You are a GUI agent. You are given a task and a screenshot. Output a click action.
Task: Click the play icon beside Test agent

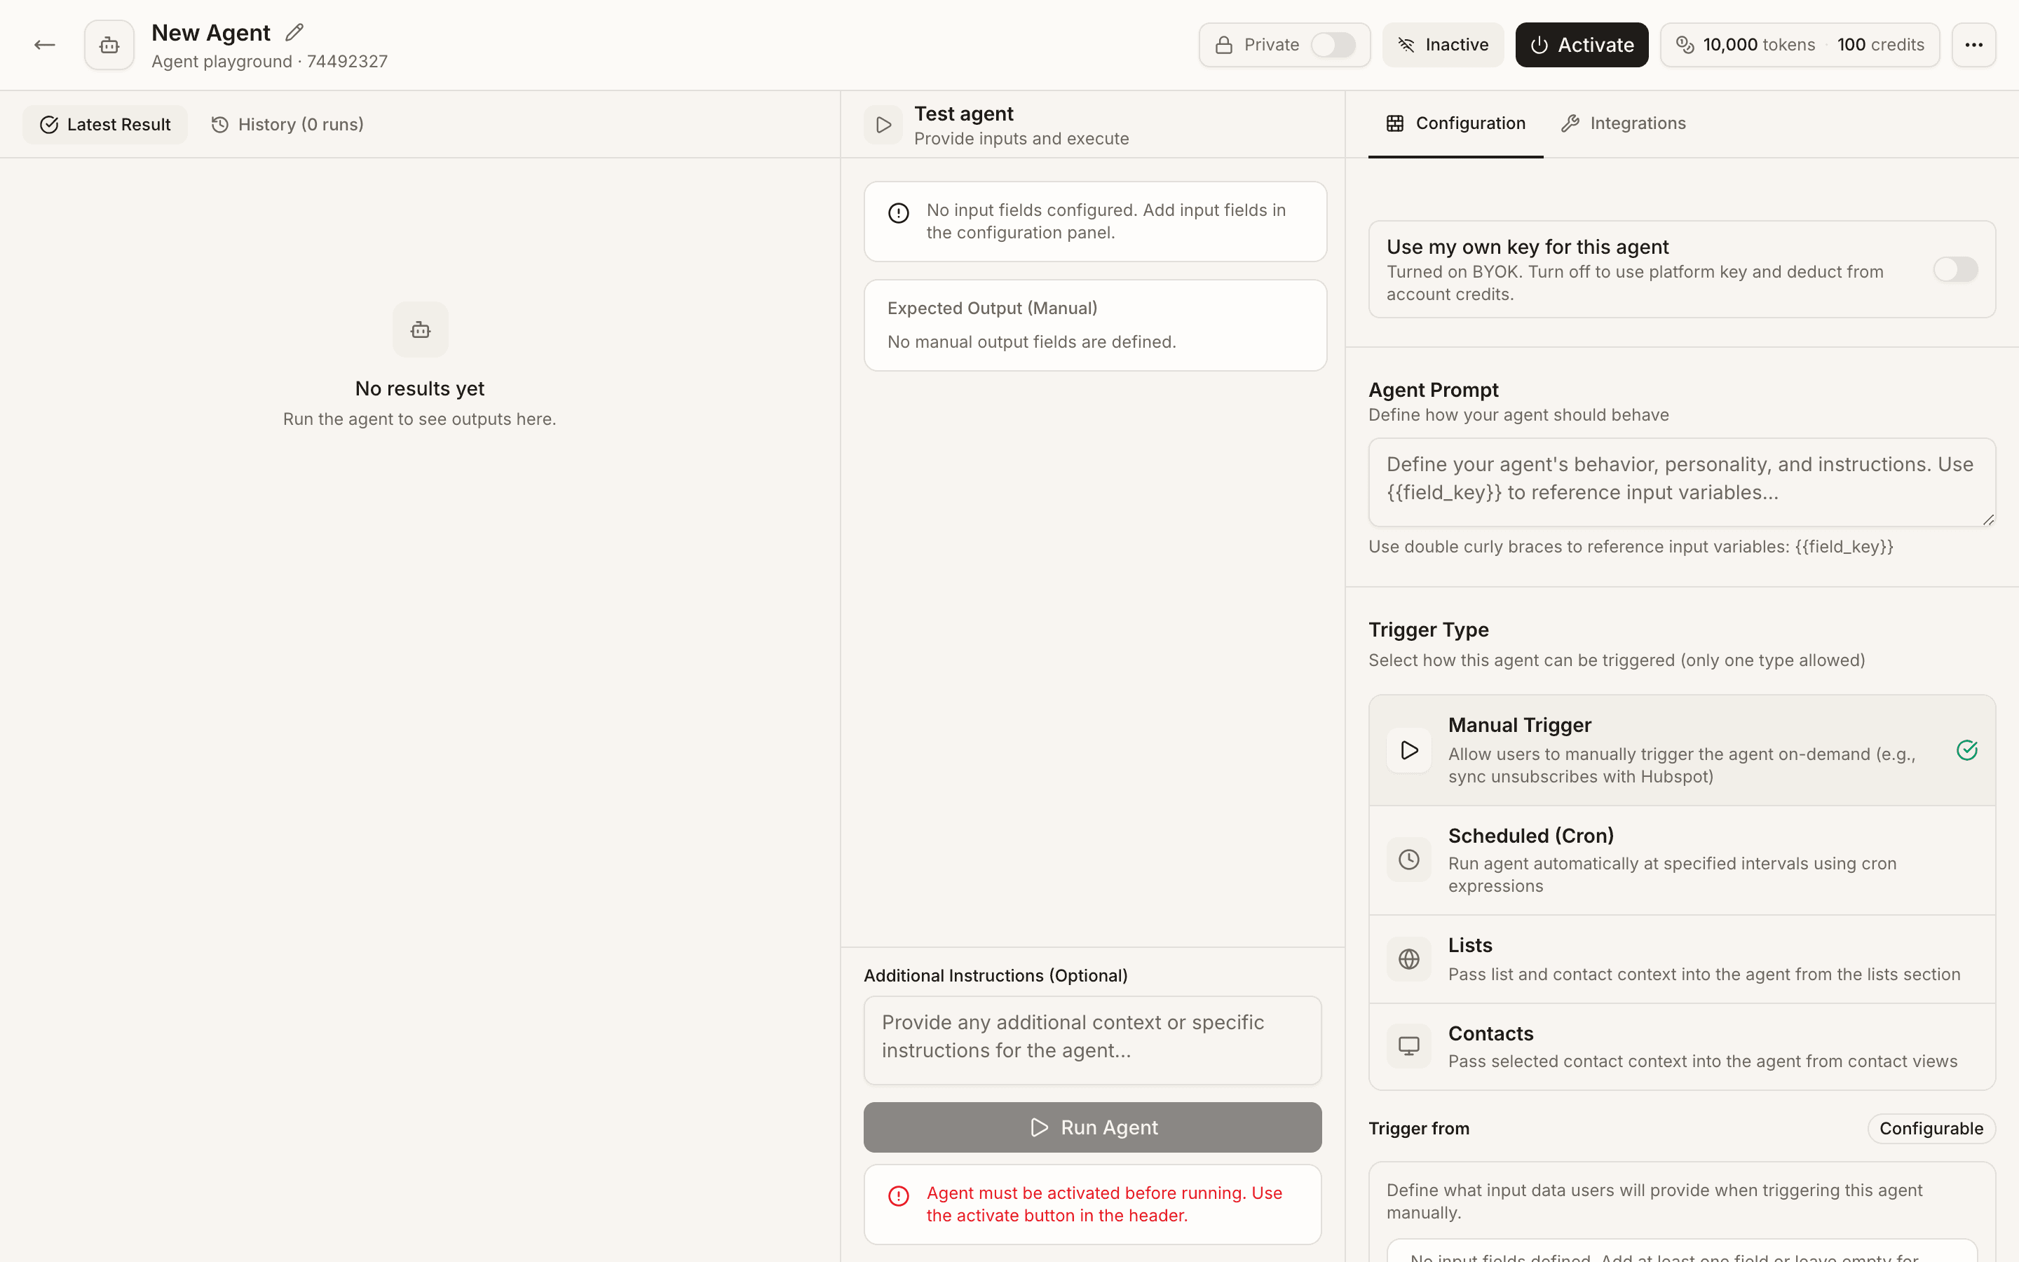point(883,125)
